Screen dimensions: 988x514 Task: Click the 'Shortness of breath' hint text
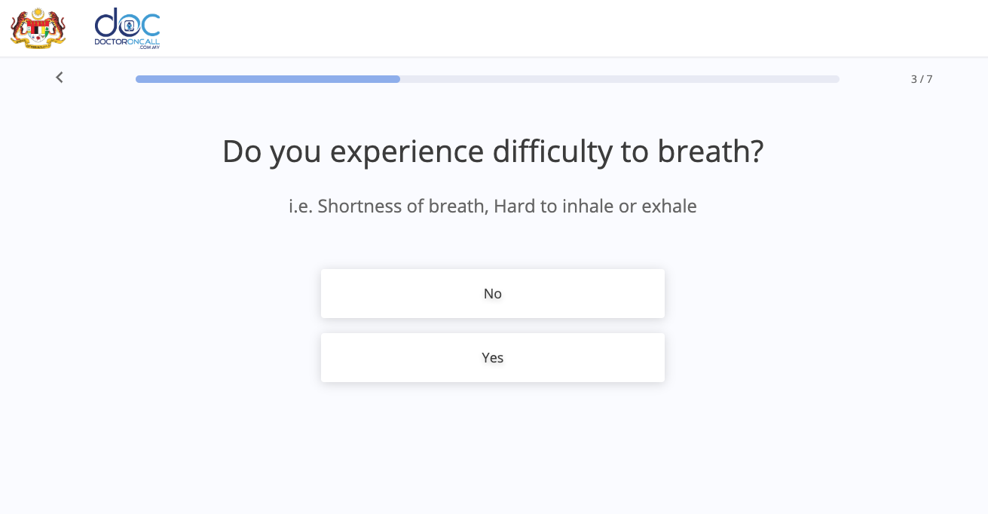pyautogui.click(x=402, y=206)
